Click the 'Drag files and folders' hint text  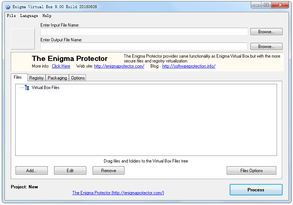[146, 161]
